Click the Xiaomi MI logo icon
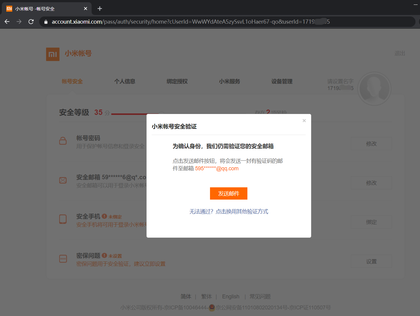This screenshot has width=420, height=316. 53,54
